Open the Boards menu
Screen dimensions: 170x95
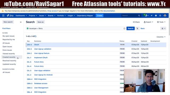click(x=52, y=16)
